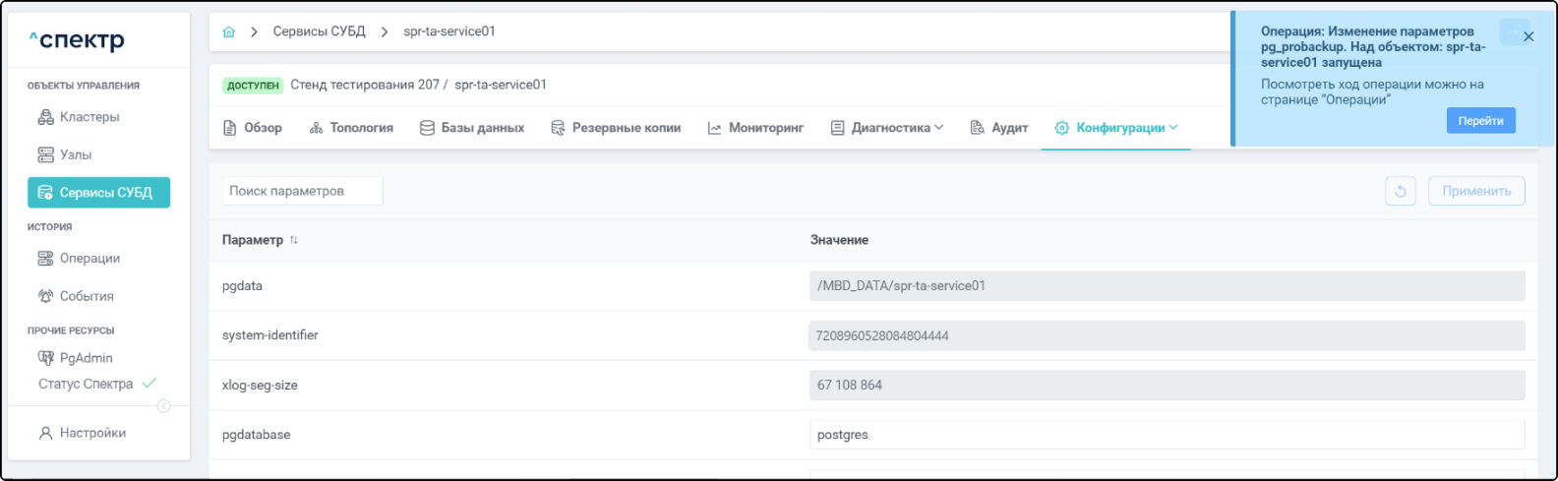Expand the Конфигурации tab dropdown

1172,128
